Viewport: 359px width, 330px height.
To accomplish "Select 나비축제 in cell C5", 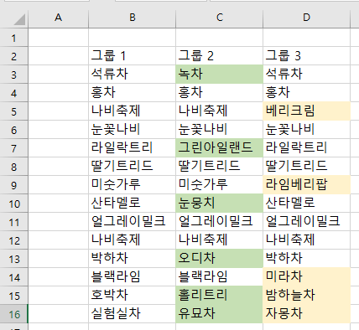I will coord(220,111).
